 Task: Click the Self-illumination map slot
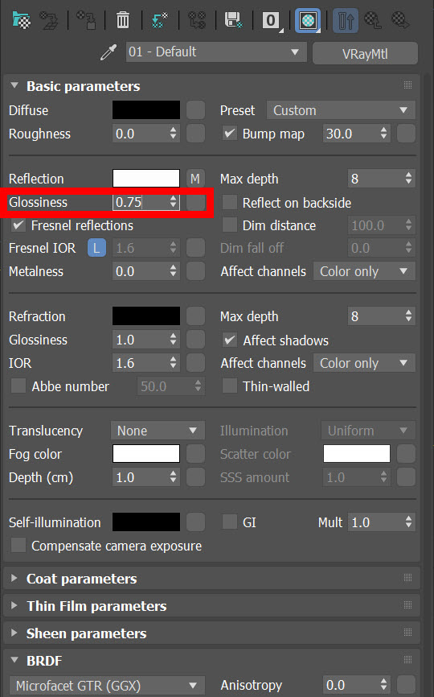[195, 522]
